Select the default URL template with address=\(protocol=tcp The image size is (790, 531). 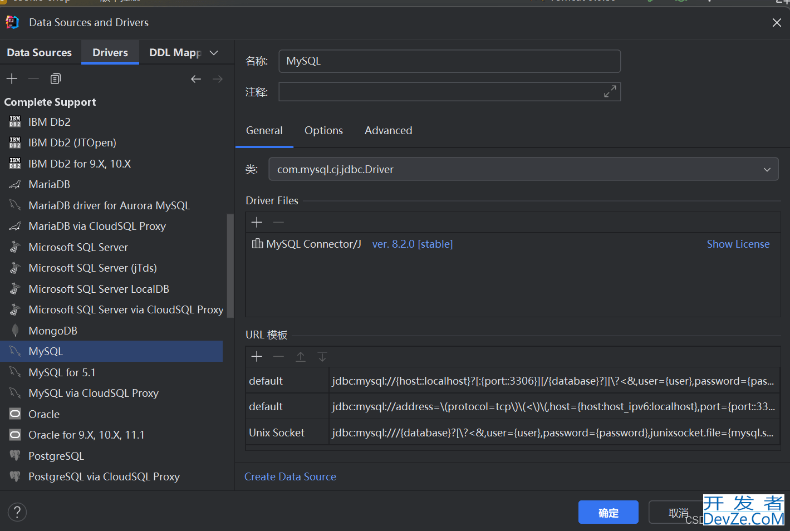click(513, 406)
